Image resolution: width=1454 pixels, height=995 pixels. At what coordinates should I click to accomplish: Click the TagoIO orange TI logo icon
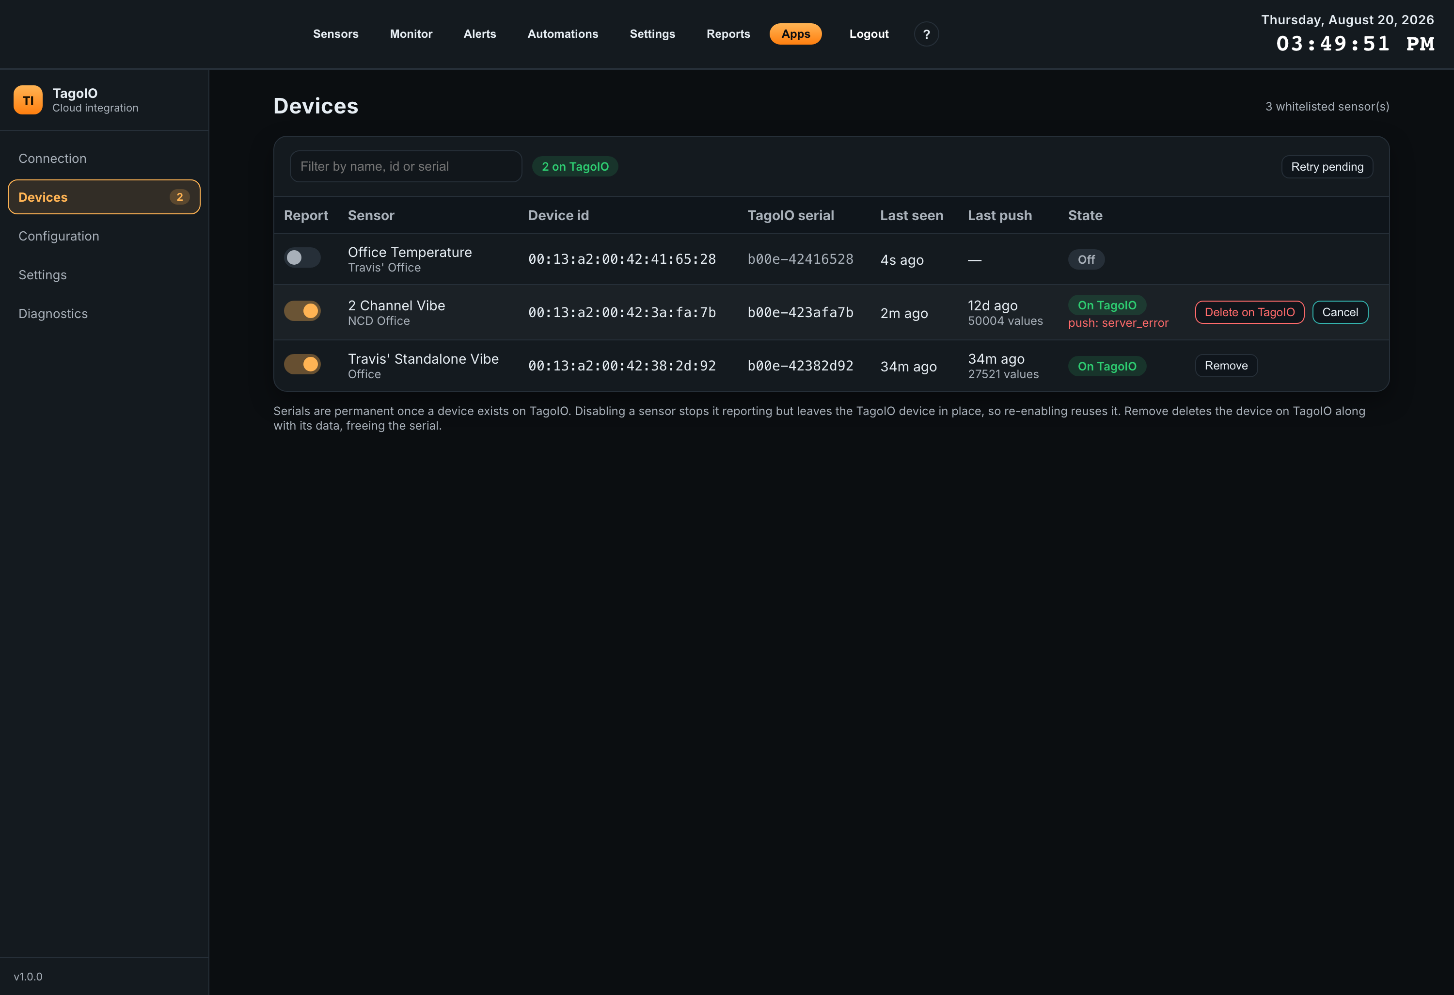tap(28, 100)
